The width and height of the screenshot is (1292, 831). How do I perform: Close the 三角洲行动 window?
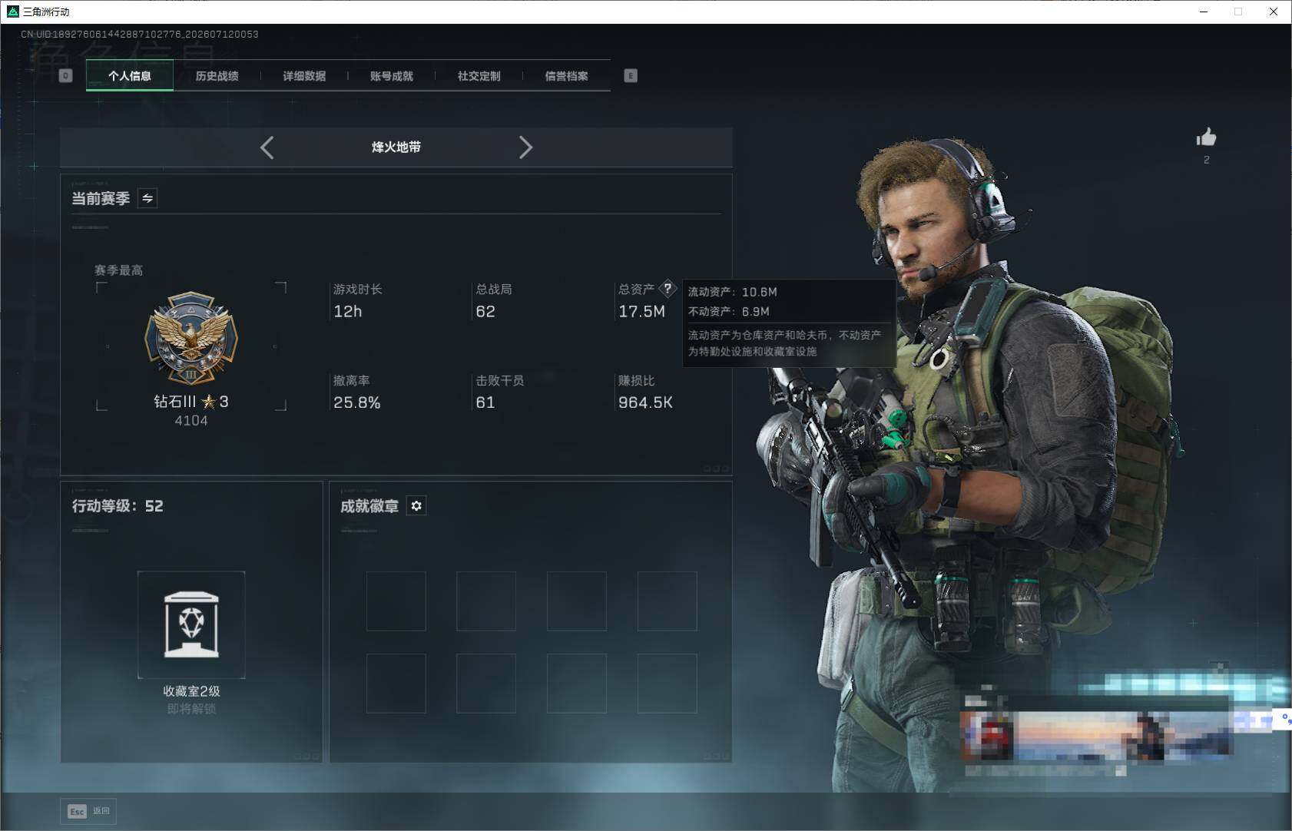point(1274,12)
